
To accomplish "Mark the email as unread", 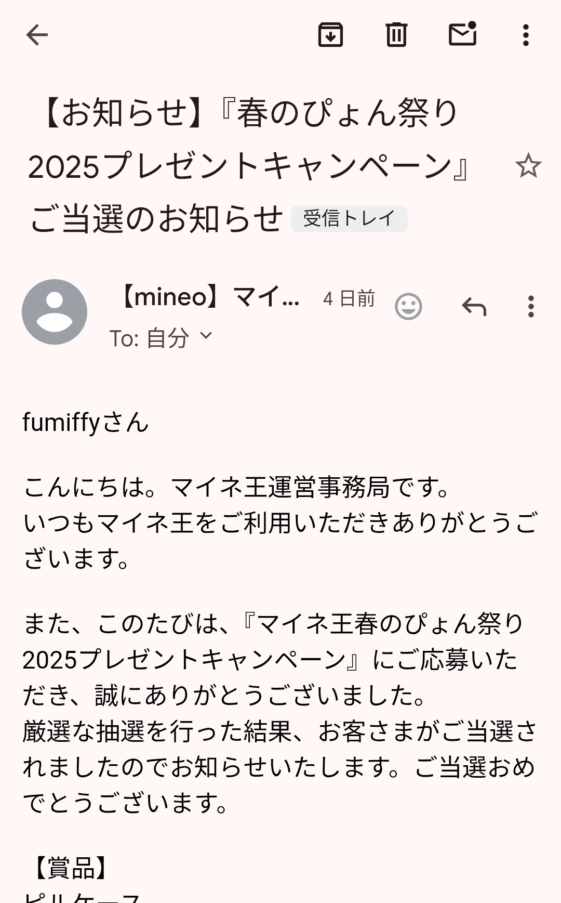I will (462, 34).
